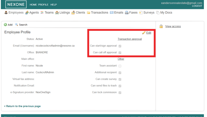Click the NexOneSign provider value
207x117 pixels.
coord(43,92)
